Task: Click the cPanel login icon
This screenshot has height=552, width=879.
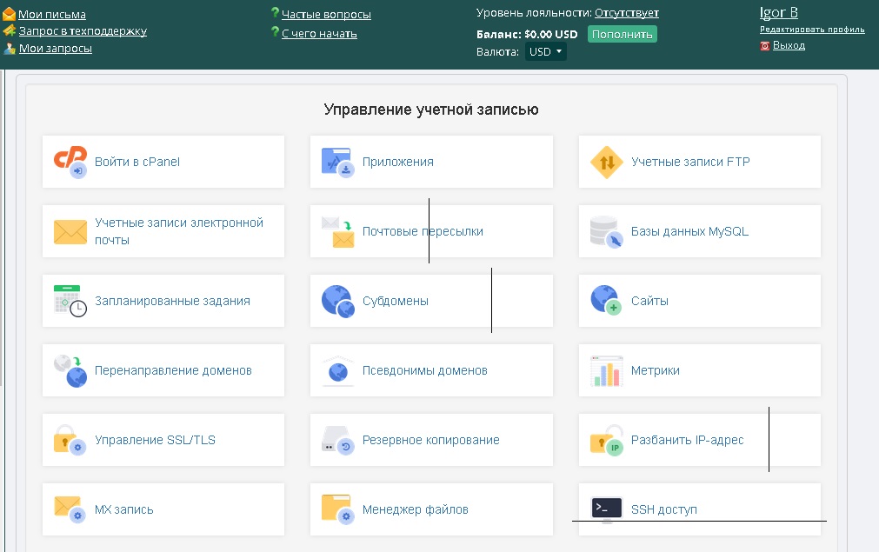Action: pyautogui.click(x=70, y=162)
